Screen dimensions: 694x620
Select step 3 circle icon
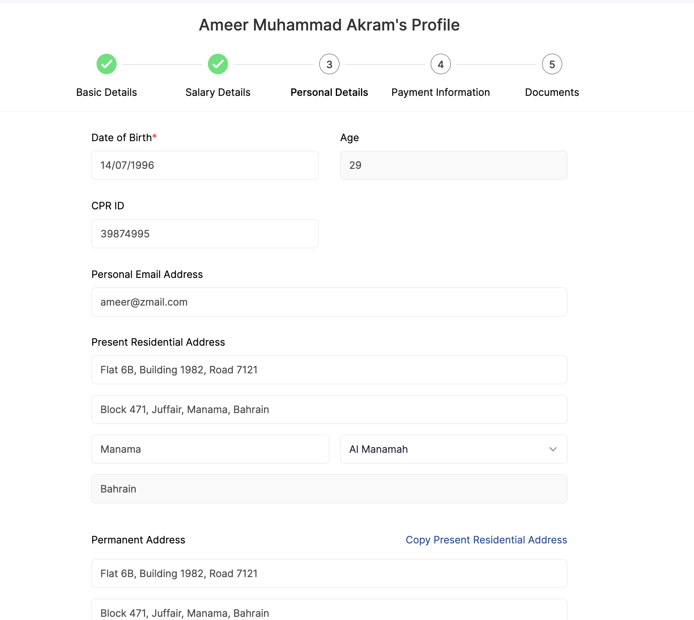(329, 64)
